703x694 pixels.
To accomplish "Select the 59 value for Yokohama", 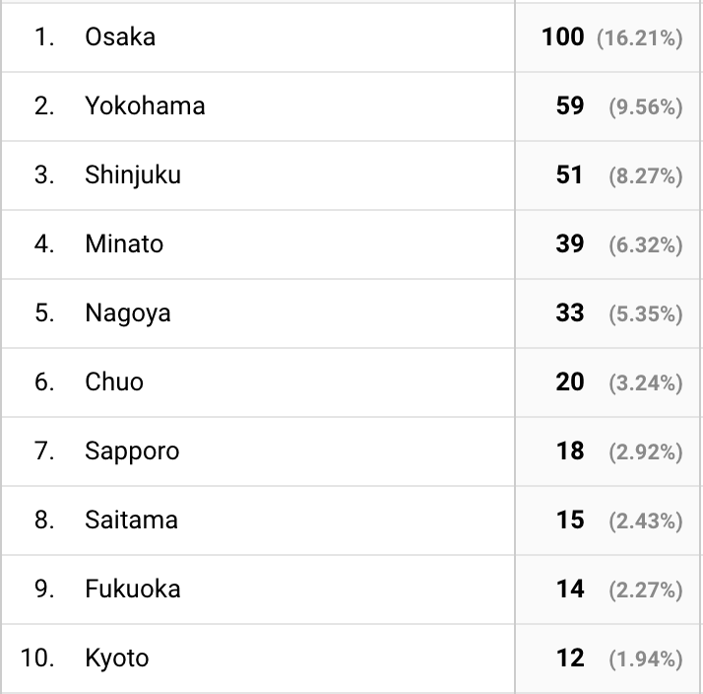I will click(569, 106).
